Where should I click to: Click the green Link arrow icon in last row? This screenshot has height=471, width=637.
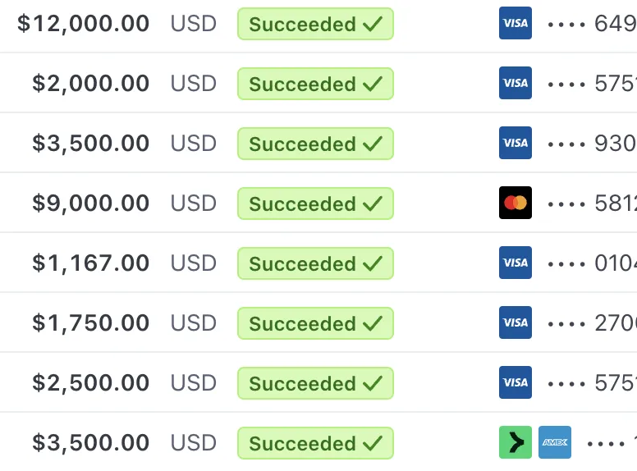[516, 442]
